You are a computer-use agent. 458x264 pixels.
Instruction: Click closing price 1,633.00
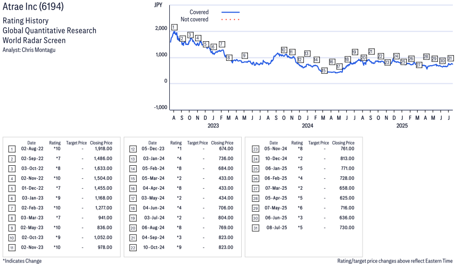pyautogui.click(x=103, y=169)
